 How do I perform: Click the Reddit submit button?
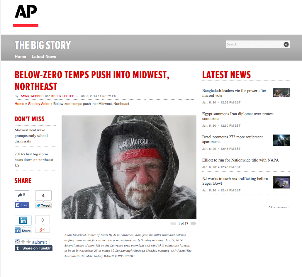coord(32,242)
